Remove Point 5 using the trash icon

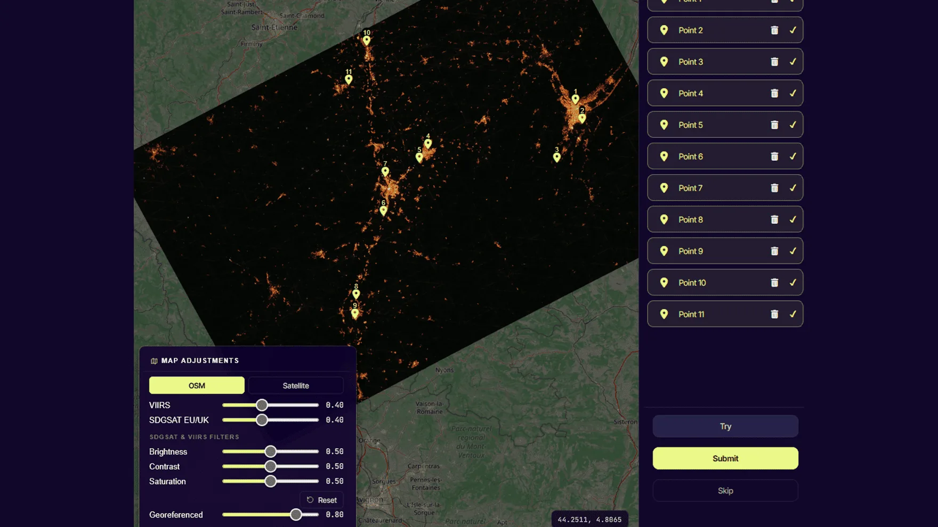(x=774, y=125)
